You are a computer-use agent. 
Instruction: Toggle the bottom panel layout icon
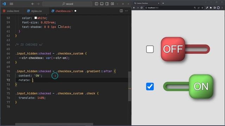pyautogui.click(x=102, y=4)
